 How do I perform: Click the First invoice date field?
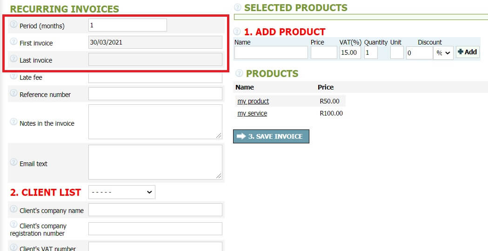pos(155,42)
